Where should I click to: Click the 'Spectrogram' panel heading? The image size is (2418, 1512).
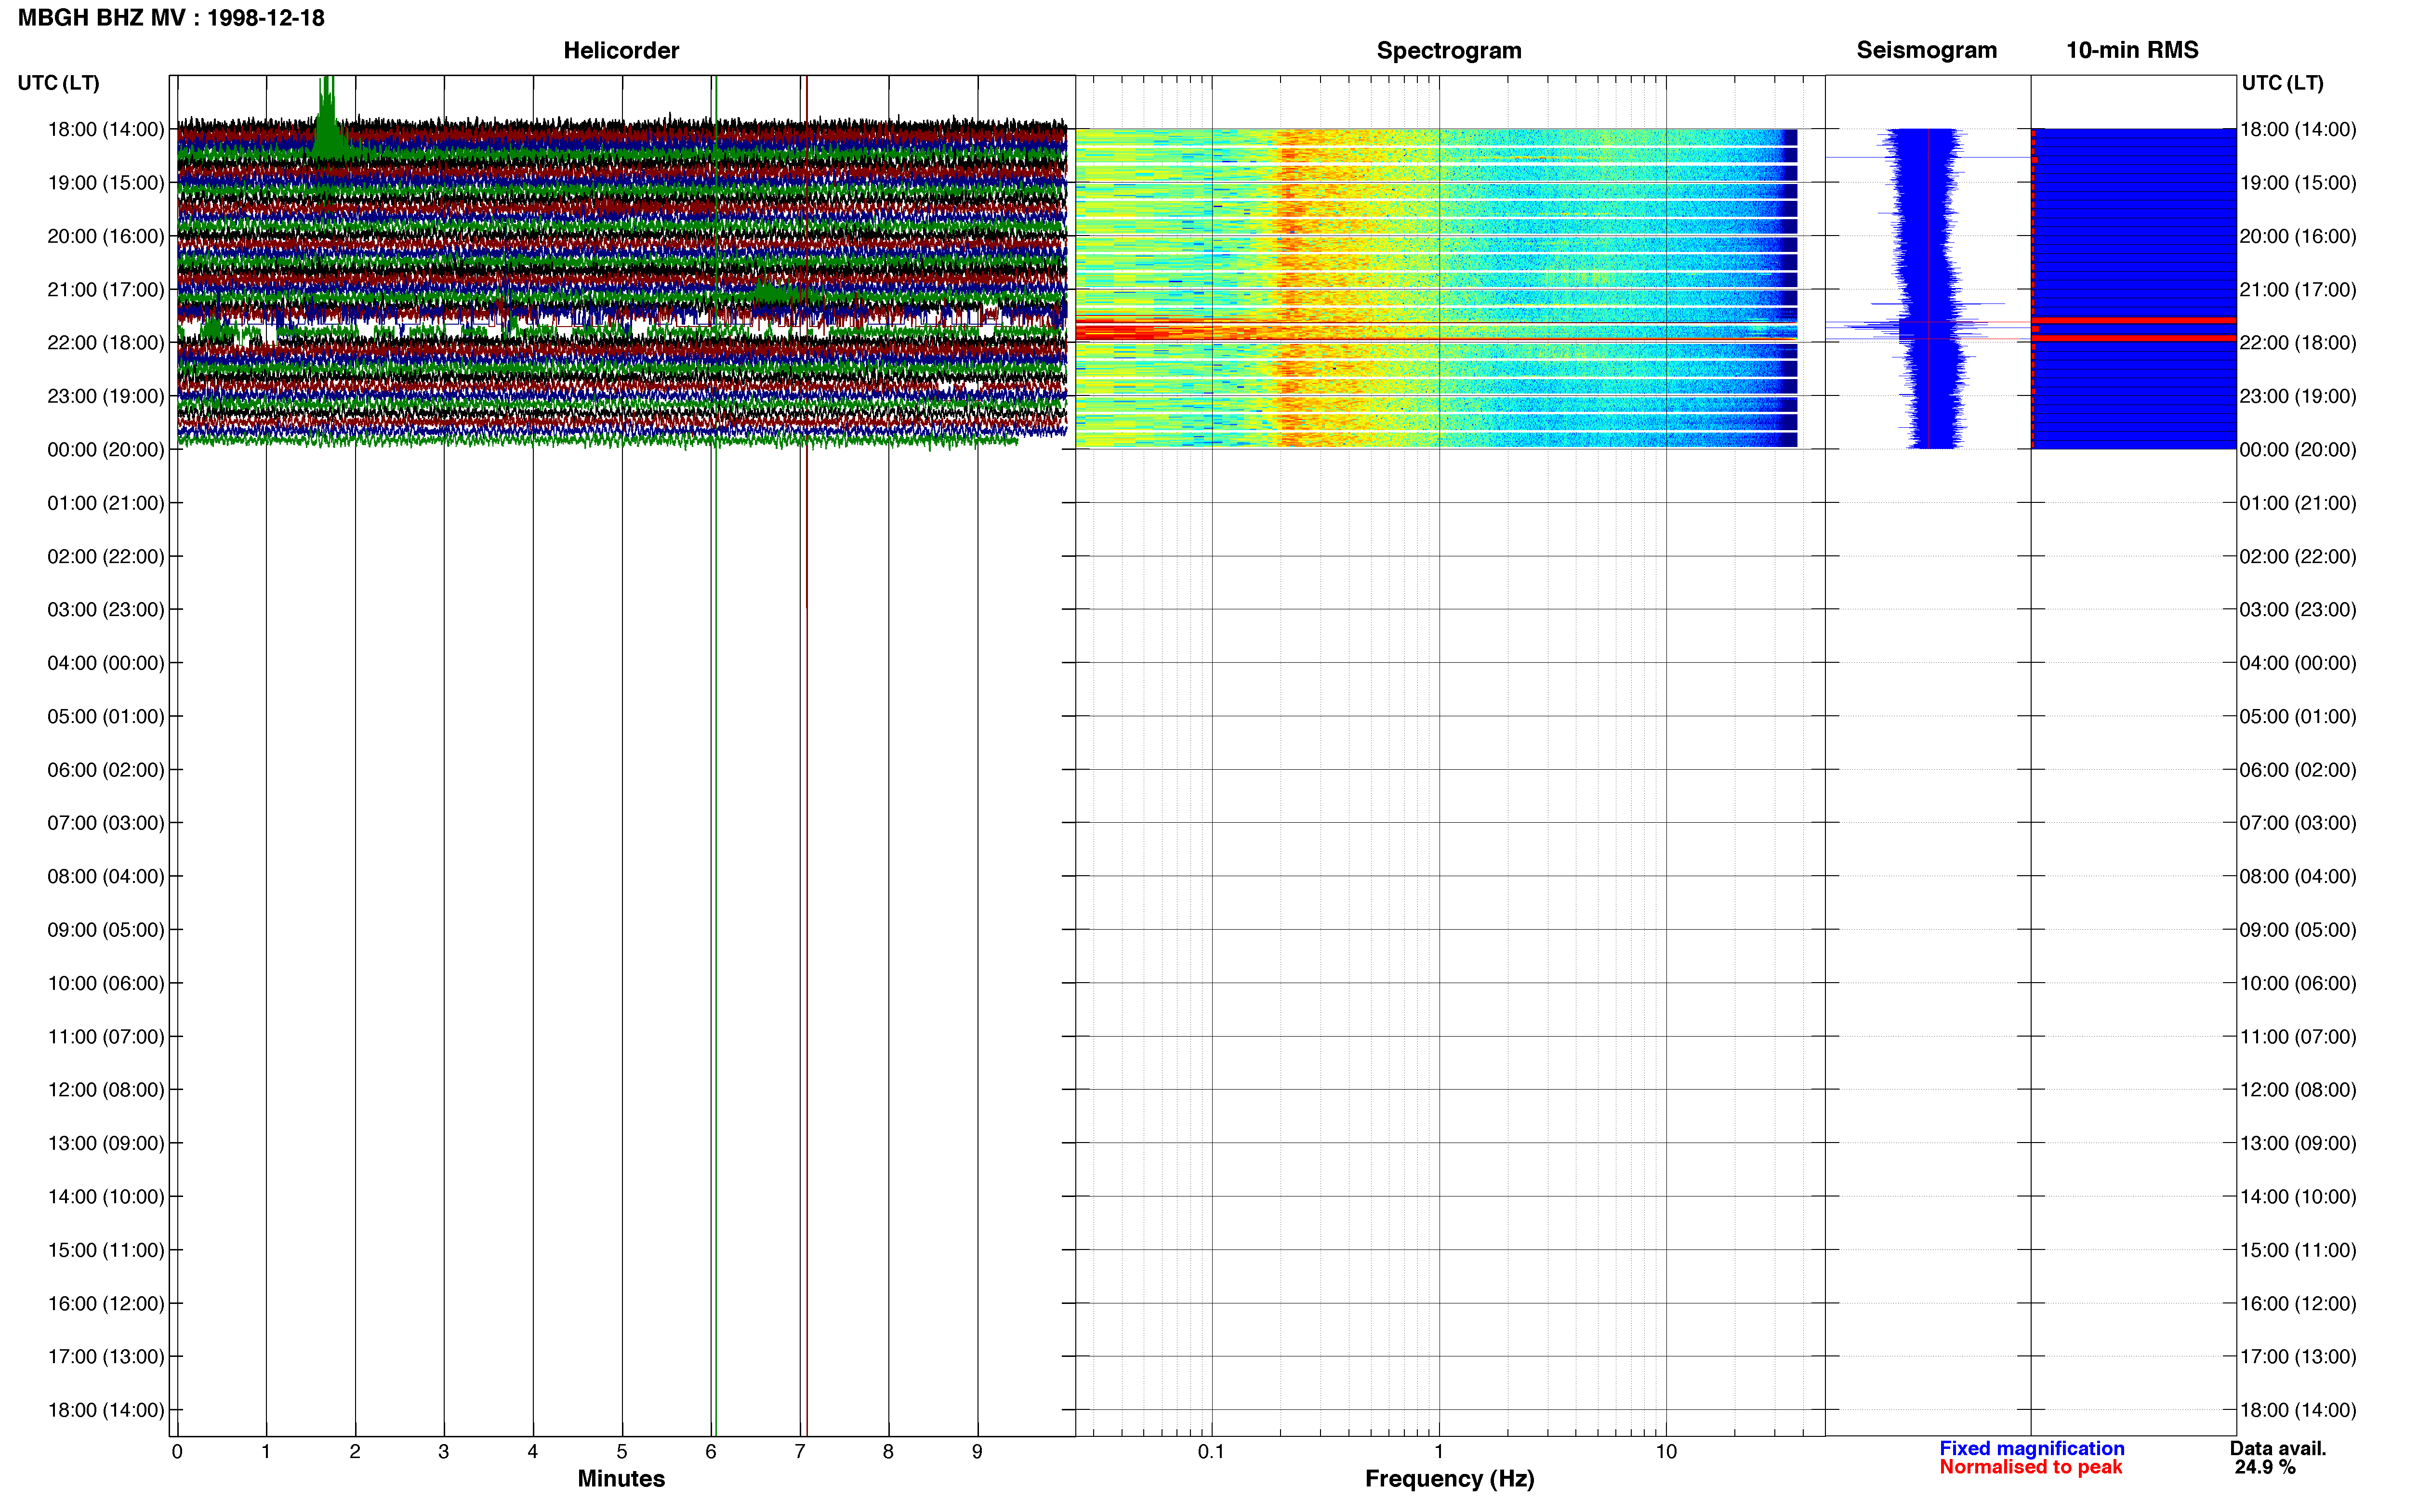click(x=1449, y=50)
